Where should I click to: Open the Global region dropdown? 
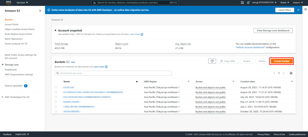point(285,3)
